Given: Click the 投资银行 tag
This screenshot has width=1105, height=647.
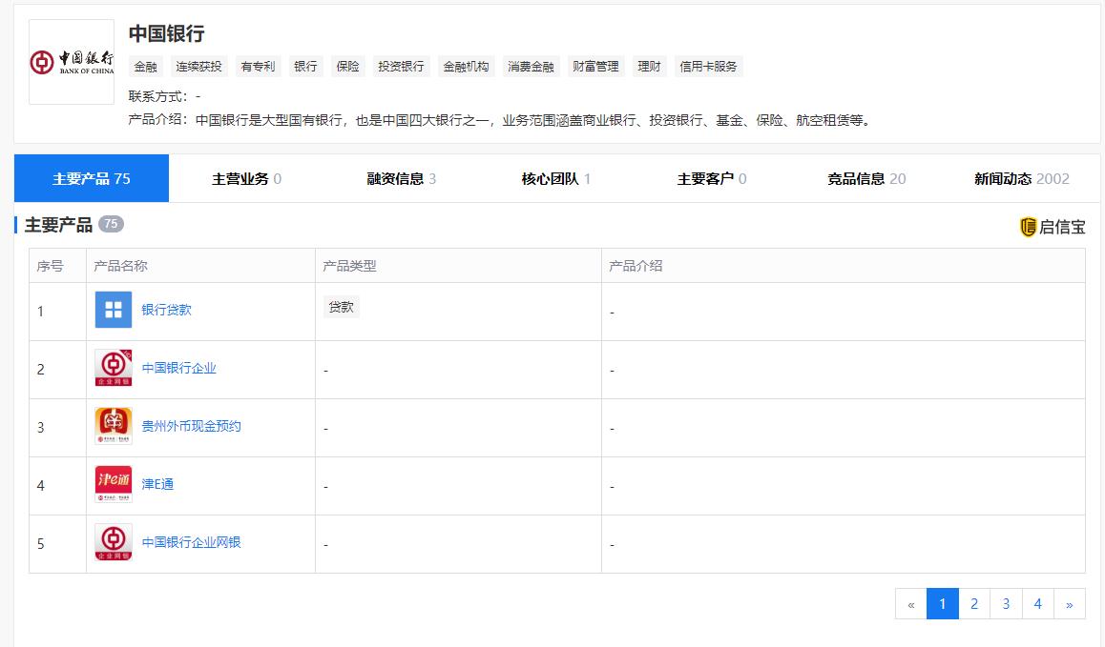Looking at the screenshot, I should pos(401,66).
